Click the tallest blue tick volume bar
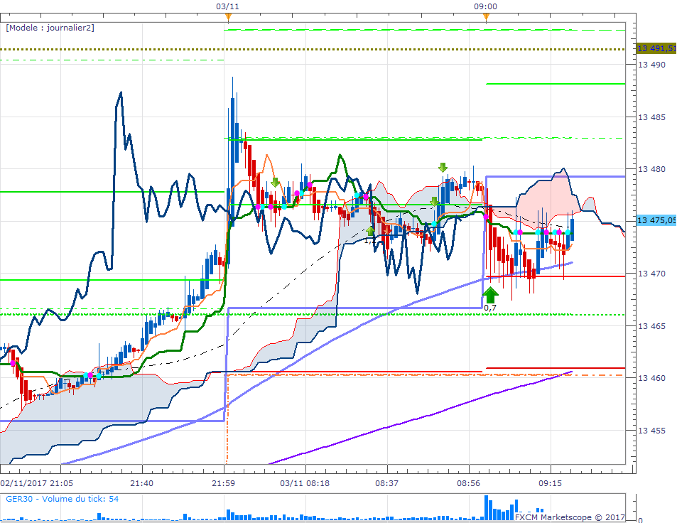 tap(486, 508)
